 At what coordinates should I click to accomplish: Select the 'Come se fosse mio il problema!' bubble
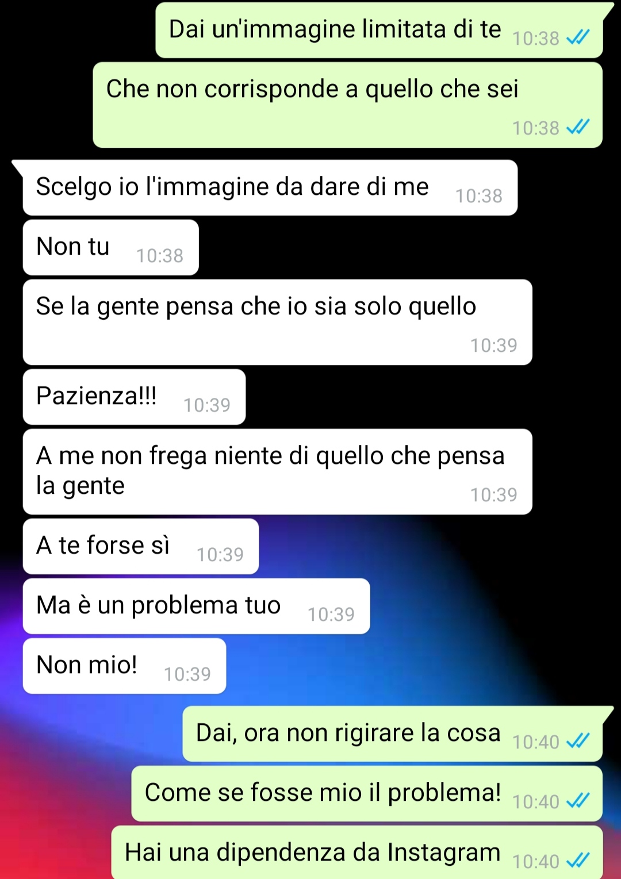(x=367, y=794)
